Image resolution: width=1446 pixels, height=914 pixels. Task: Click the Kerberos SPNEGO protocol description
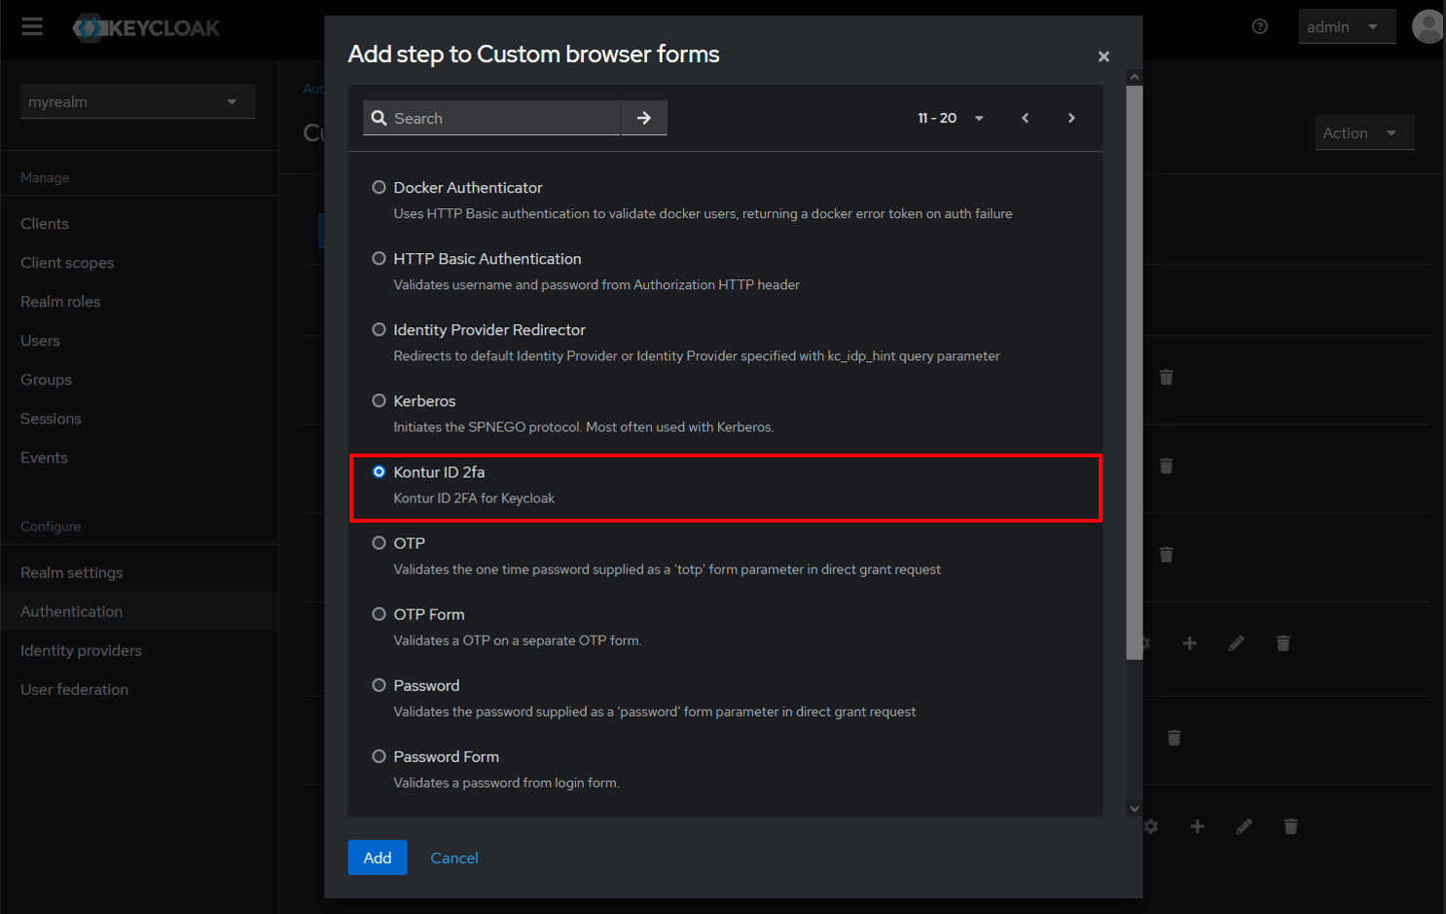point(584,427)
